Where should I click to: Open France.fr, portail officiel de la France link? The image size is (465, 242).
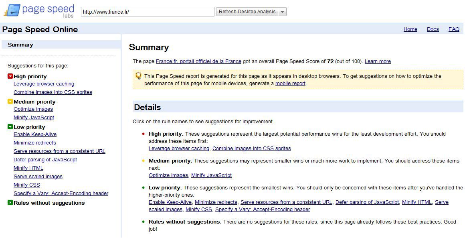tap(198, 61)
